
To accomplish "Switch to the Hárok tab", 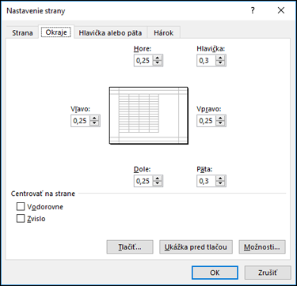I will click(x=164, y=33).
